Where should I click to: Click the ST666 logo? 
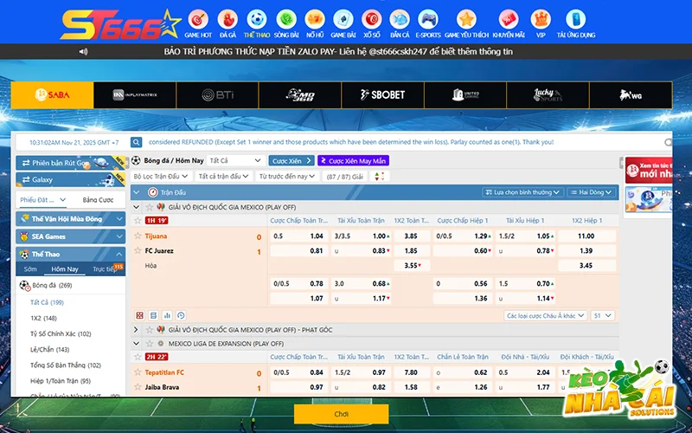(x=120, y=24)
